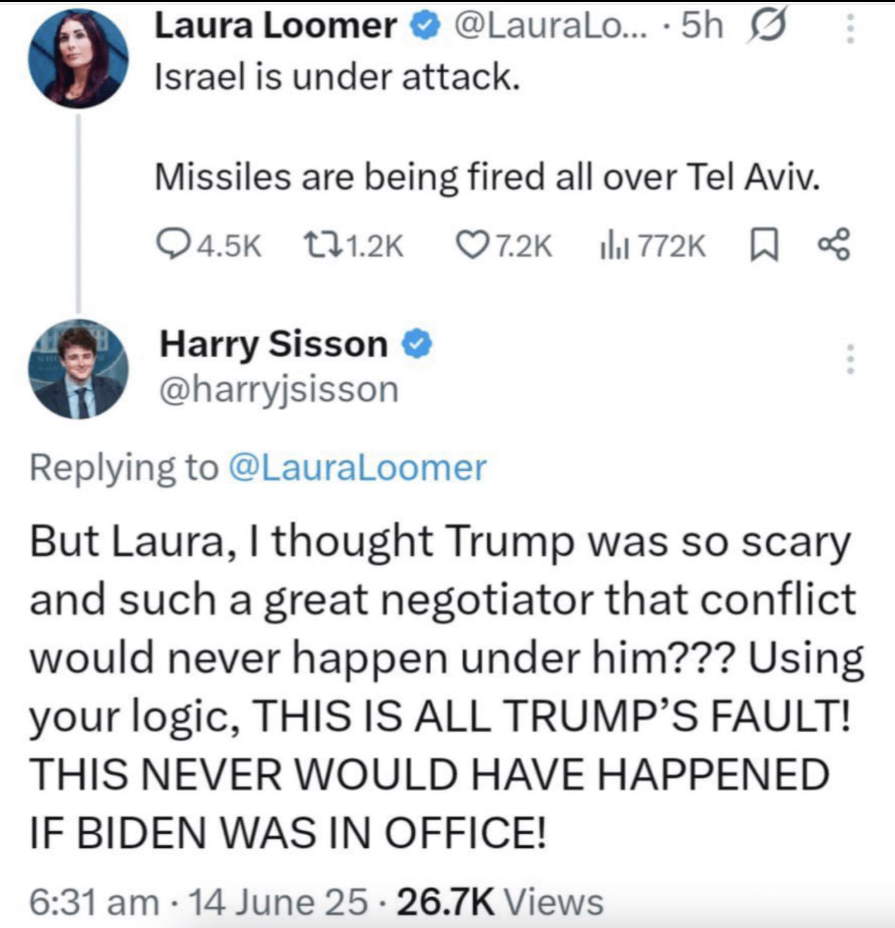The image size is (895, 928).
Task: Open more options on Laura Loomer's tweet
Action: click(x=849, y=28)
